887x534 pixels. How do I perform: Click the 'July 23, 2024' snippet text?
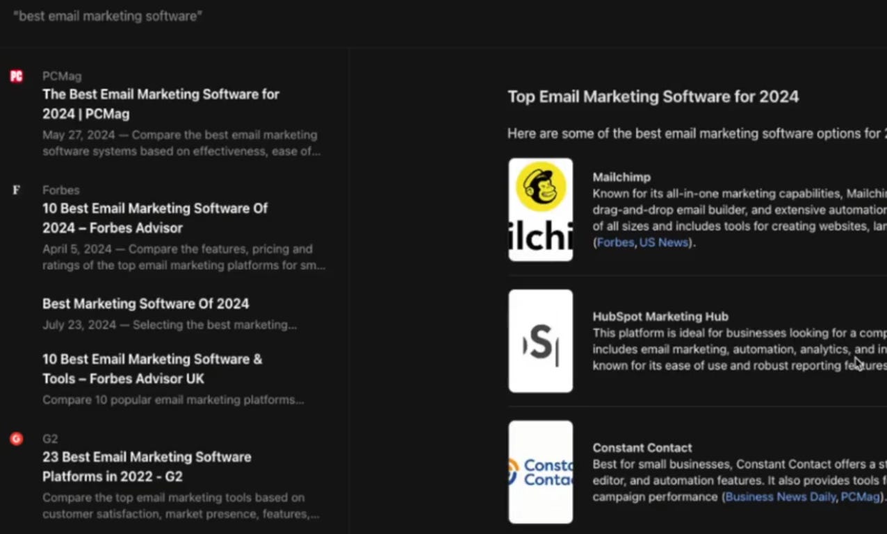[x=170, y=325]
